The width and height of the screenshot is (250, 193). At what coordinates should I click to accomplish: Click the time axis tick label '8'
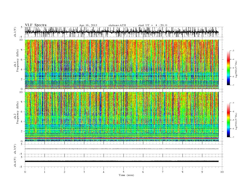tap(182, 172)
